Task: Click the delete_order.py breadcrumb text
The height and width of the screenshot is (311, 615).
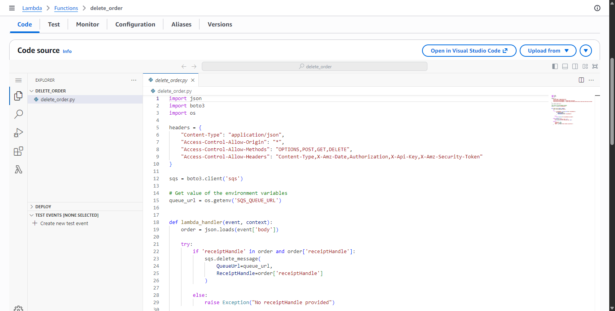Action: (175, 91)
